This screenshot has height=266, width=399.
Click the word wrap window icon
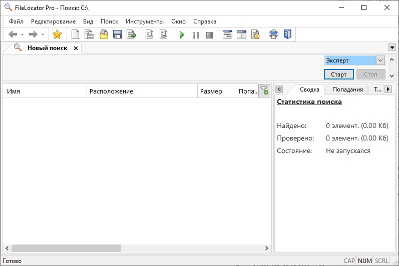coord(227,34)
